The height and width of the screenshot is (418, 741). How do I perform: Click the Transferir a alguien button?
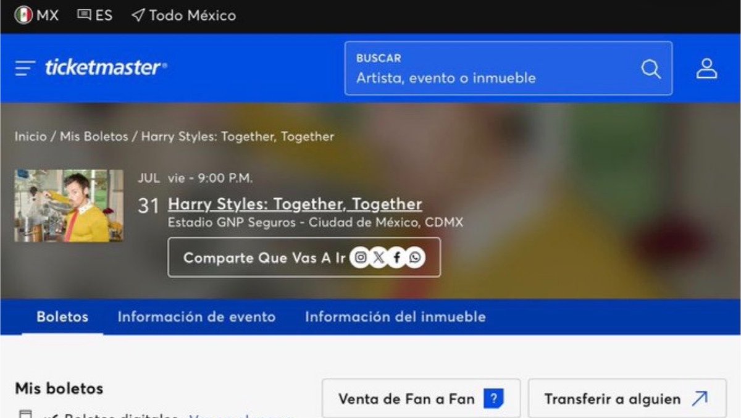coord(627,399)
